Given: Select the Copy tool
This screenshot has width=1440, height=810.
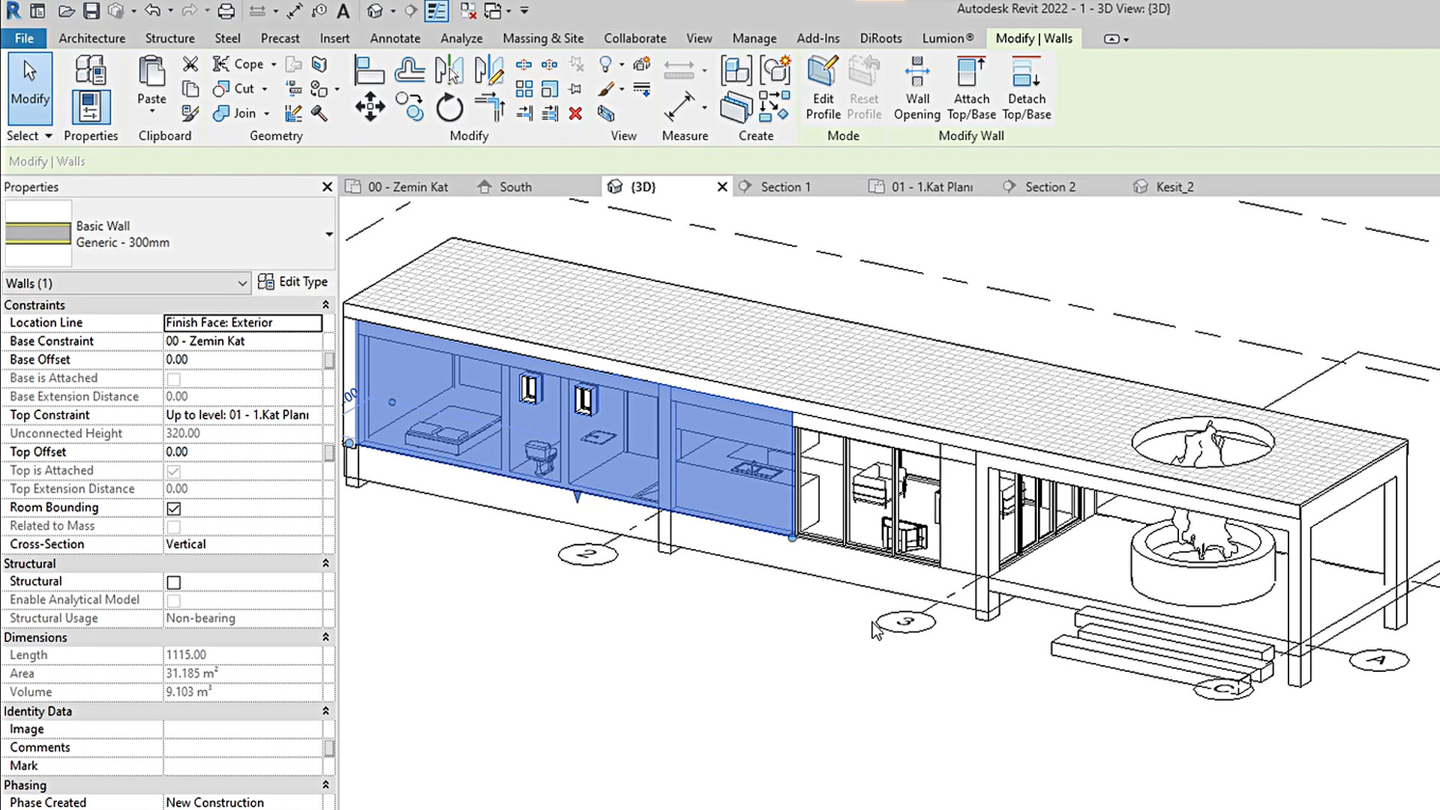Looking at the screenshot, I should (409, 106).
